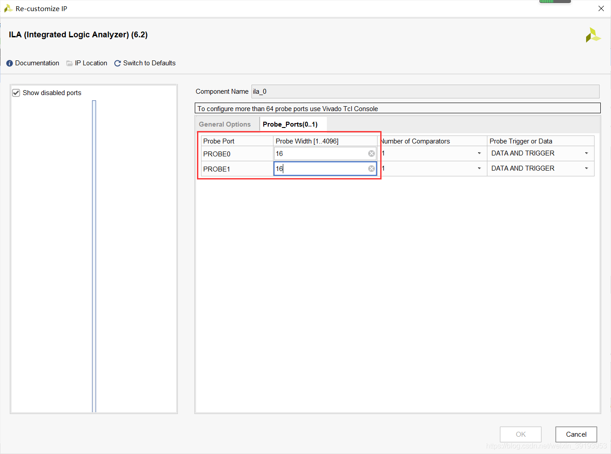
Task: Click the IP Location folder icon
Action: pyautogui.click(x=69, y=64)
